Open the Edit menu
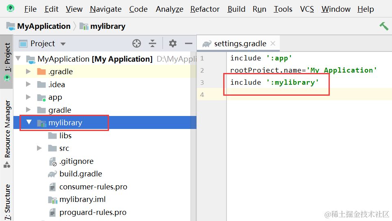The height and width of the screenshot is (221, 392). [x=51, y=9]
